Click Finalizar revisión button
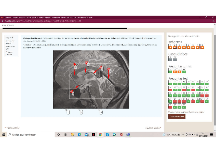216x153 pixels. 177,116
